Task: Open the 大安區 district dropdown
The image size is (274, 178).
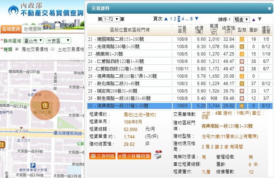Action: click(59, 41)
